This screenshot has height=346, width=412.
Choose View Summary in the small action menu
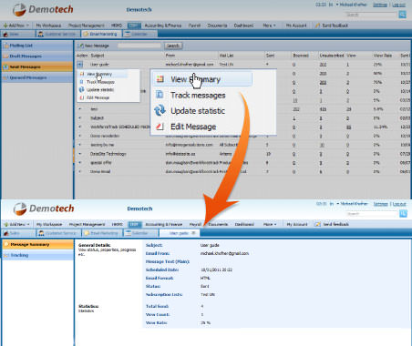click(x=103, y=74)
